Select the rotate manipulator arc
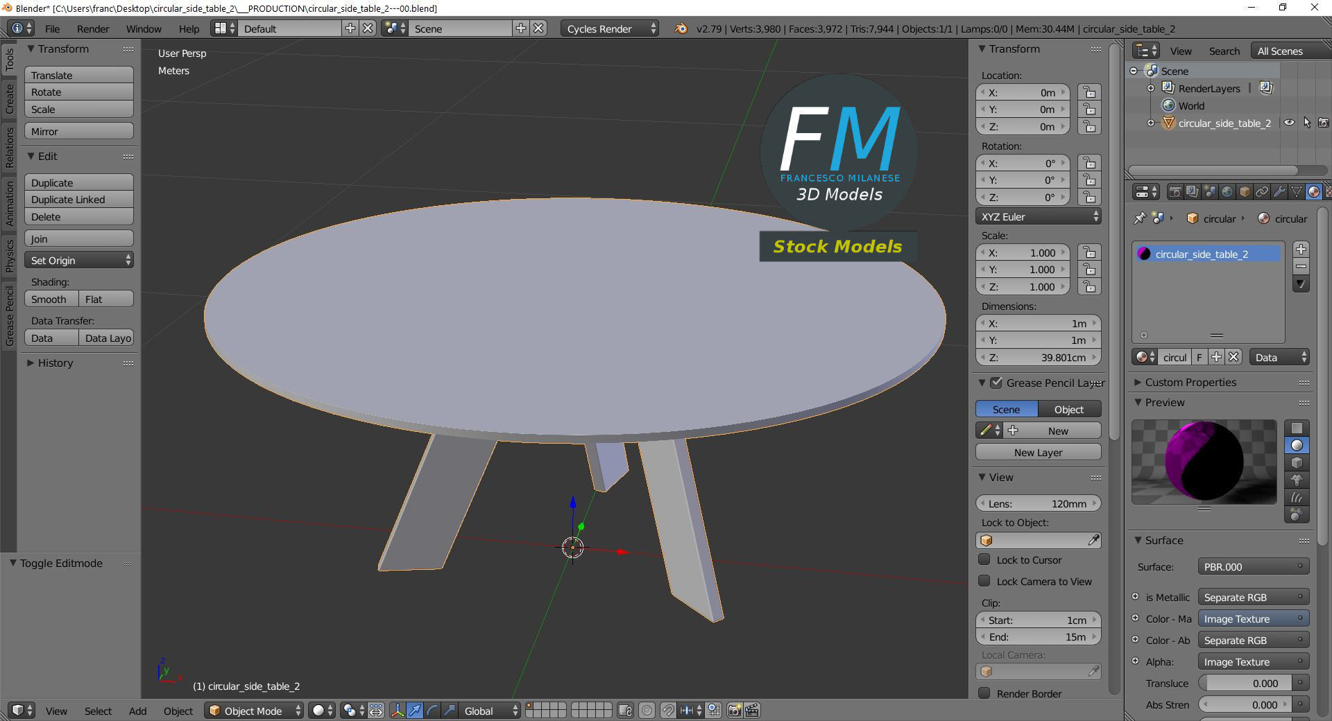Screen dimensions: 1332x721 432,711
